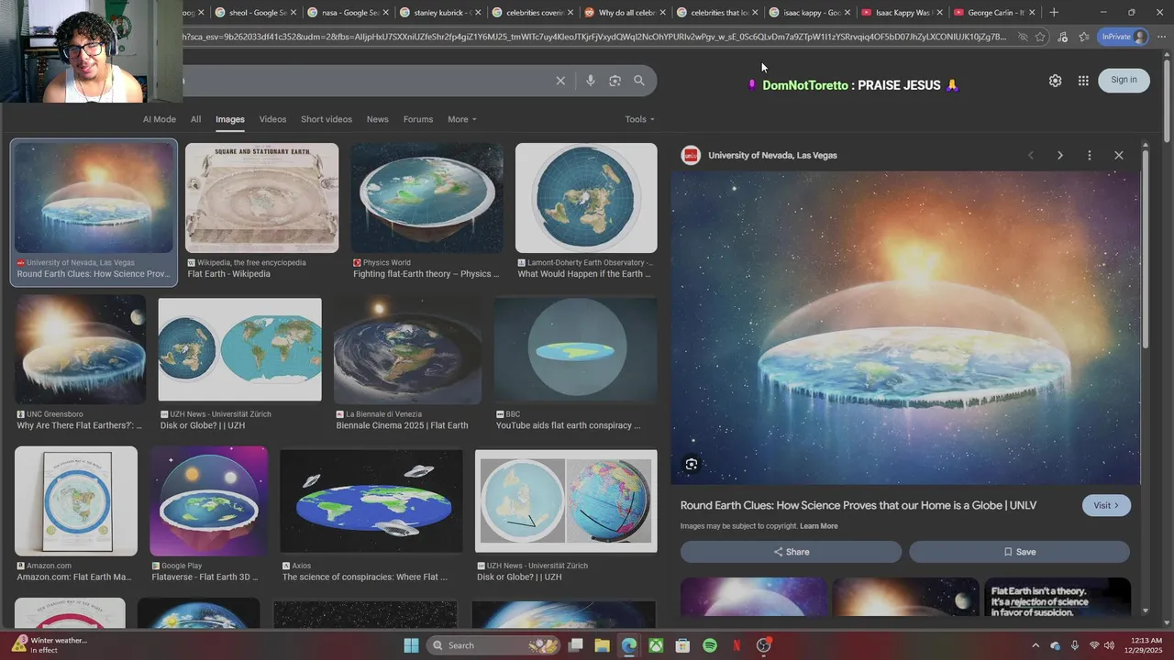Start a voice search with the microphone

coord(590,81)
